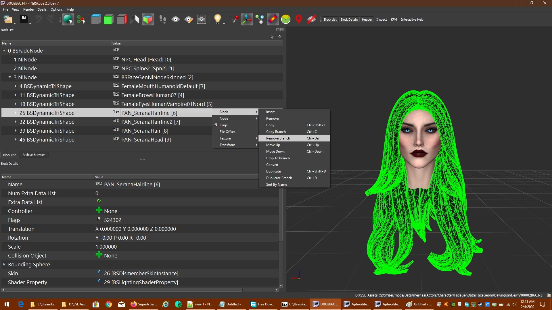Viewport: 552px width, 310px height.
Task: Click the Header toolbar button
Action: (x=367, y=20)
